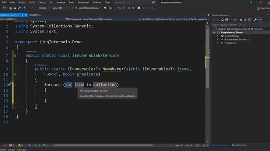
Task: Click the navigate backward arrow below the editor
Action: point(30,146)
